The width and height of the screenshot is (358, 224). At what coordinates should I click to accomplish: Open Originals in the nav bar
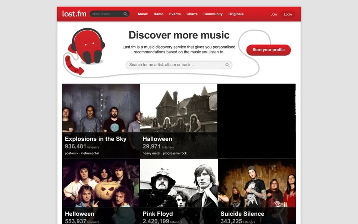236,14
